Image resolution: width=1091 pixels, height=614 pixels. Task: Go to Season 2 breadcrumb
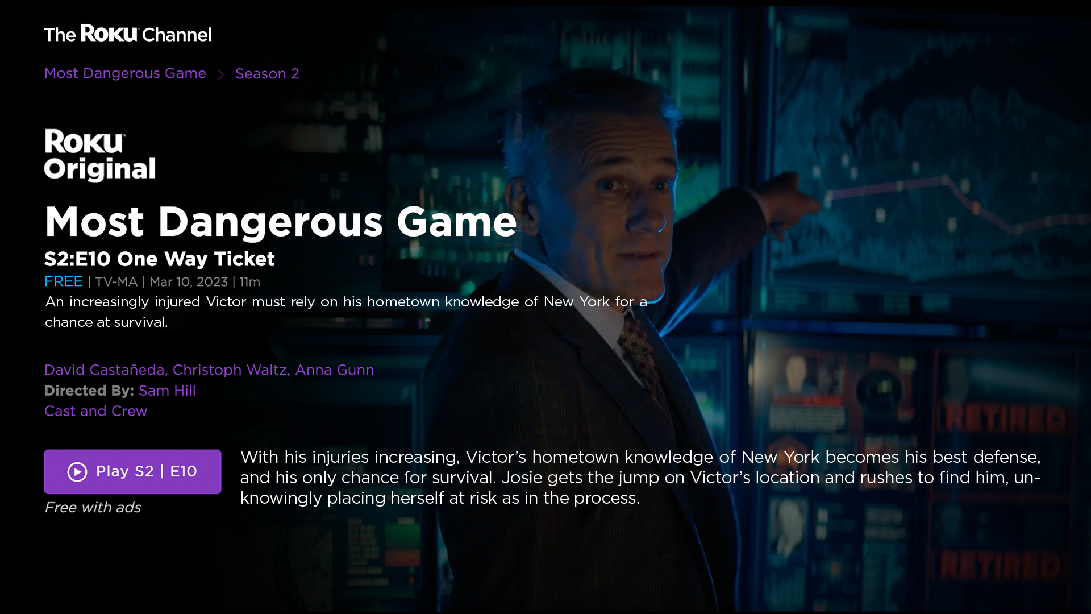click(267, 74)
